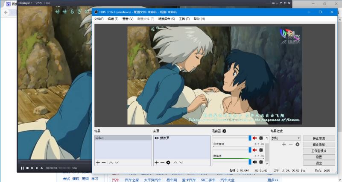Toggle visibility eye of 媒体源 source

156,138
